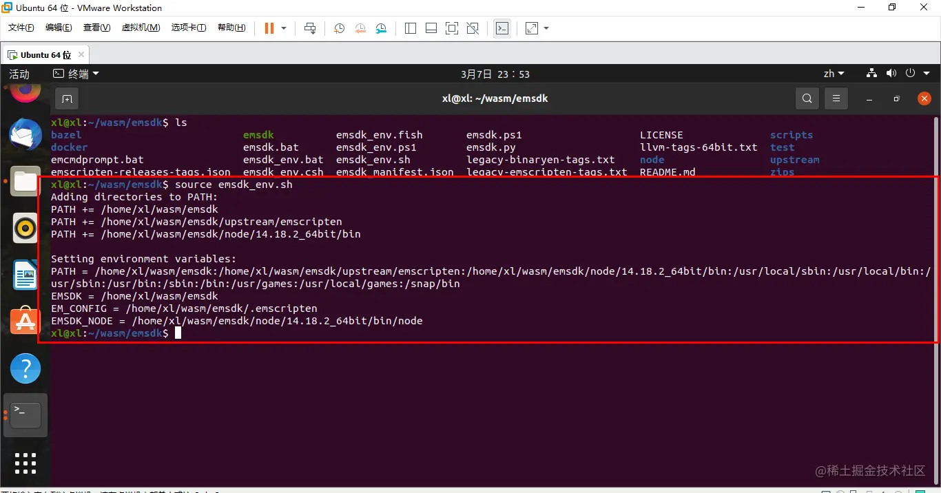Launch Thunderbird from the dock
Screen dimensions: 941x493
pos(25,134)
